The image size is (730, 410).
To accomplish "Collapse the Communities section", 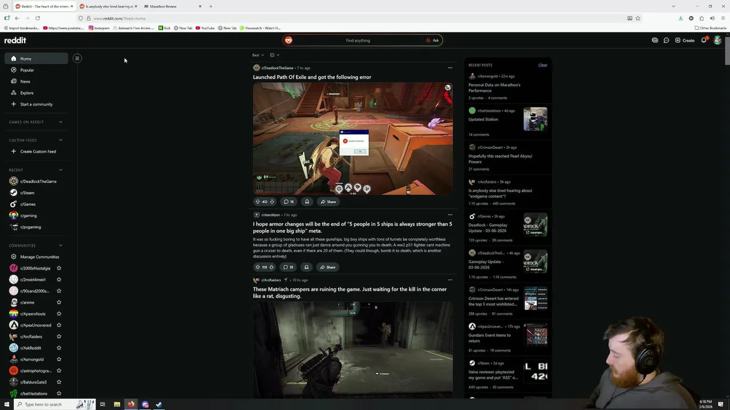I will 60,245.
